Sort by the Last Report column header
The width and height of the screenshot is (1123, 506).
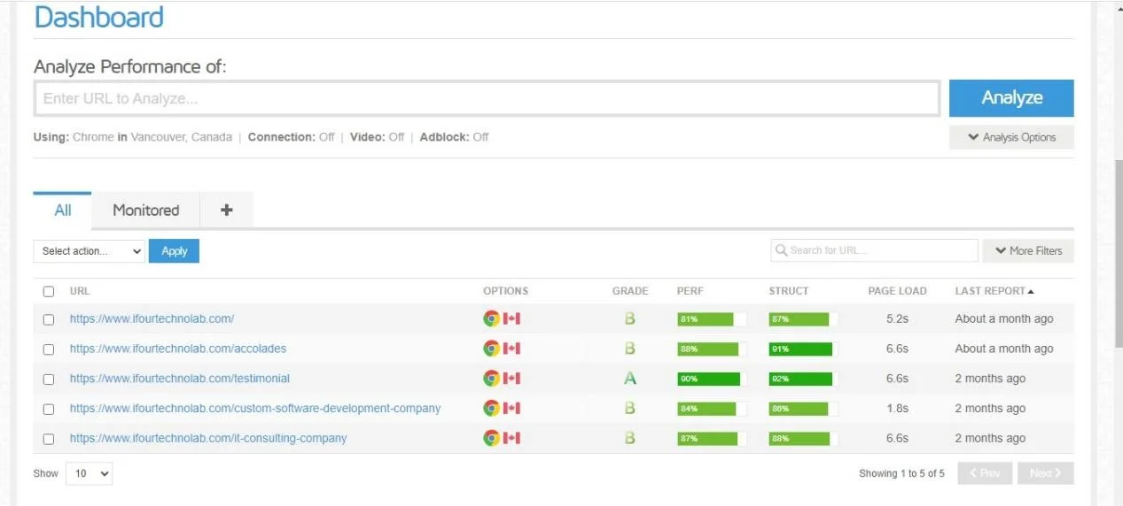click(994, 291)
